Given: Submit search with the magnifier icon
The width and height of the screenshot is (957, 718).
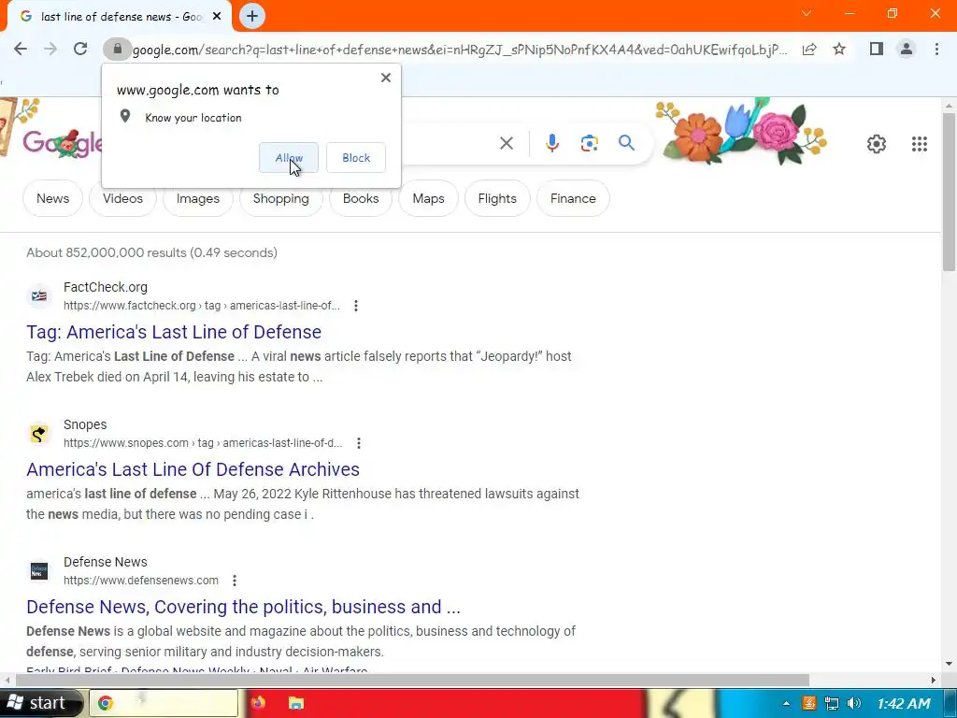Looking at the screenshot, I should [x=626, y=143].
